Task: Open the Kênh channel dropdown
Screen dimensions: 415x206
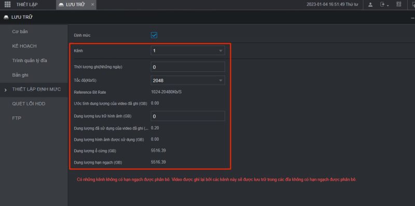Action: tap(188, 50)
